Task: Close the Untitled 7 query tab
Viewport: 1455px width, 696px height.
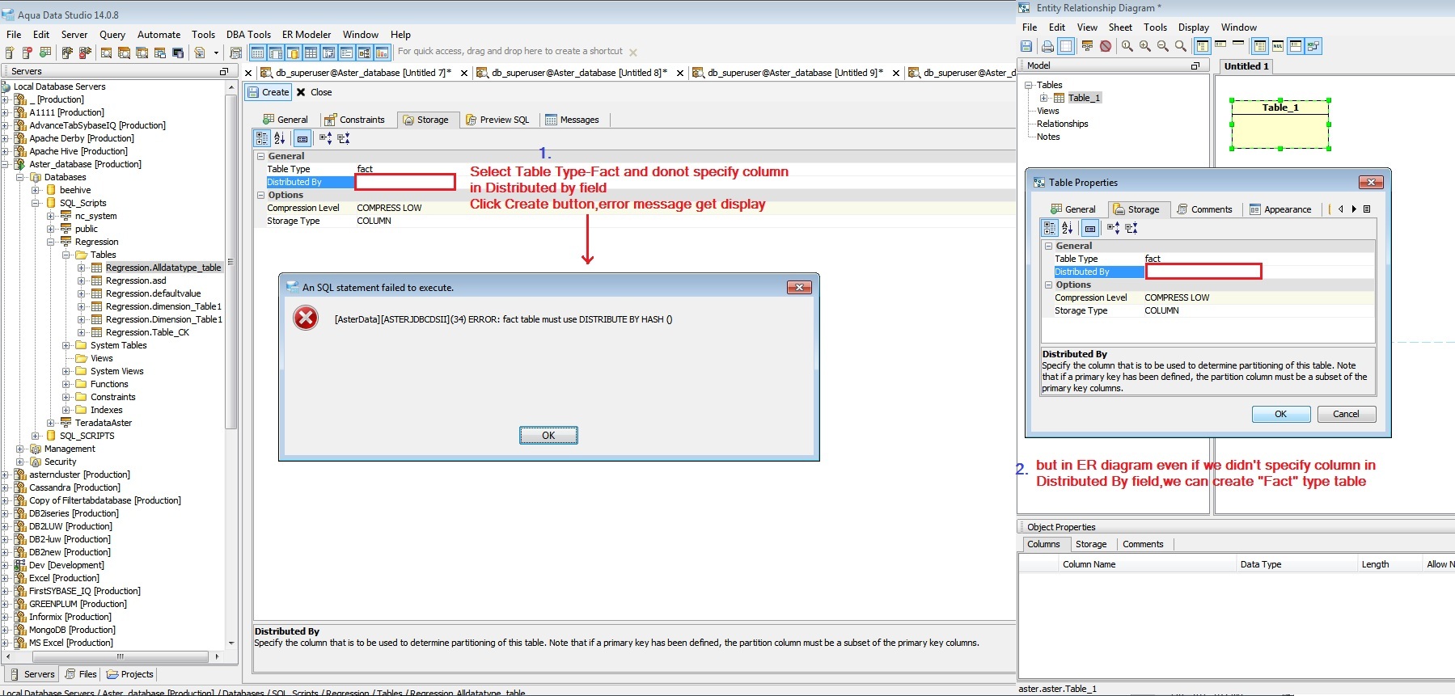Action: [x=463, y=73]
